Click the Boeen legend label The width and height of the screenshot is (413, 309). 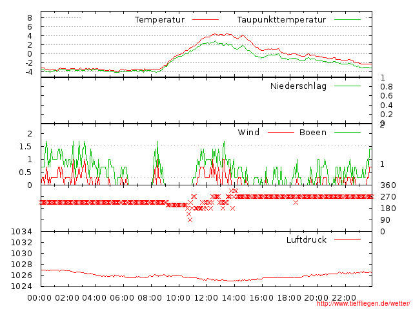coord(312,132)
